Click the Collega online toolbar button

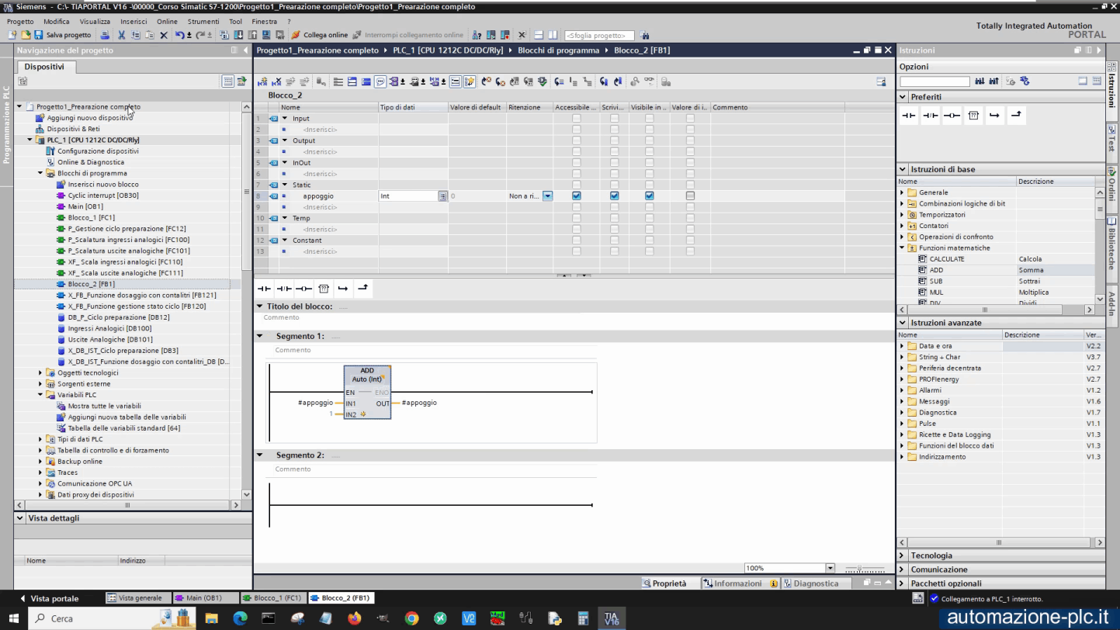click(x=319, y=35)
